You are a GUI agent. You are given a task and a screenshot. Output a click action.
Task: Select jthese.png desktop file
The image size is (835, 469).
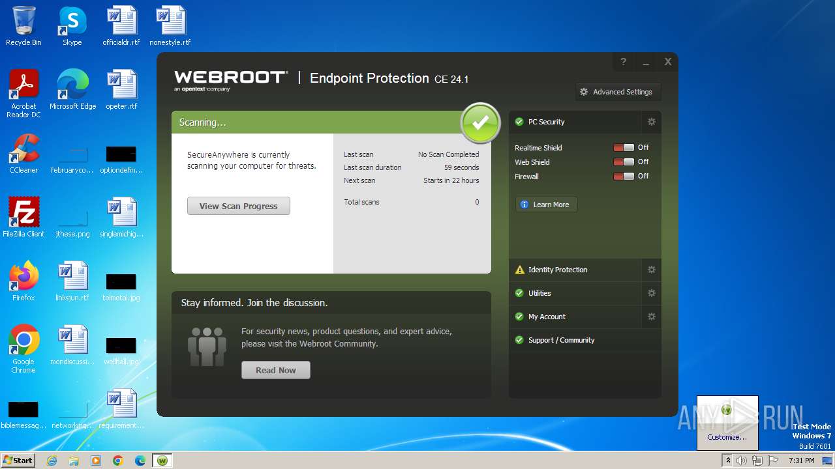point(72,218)
